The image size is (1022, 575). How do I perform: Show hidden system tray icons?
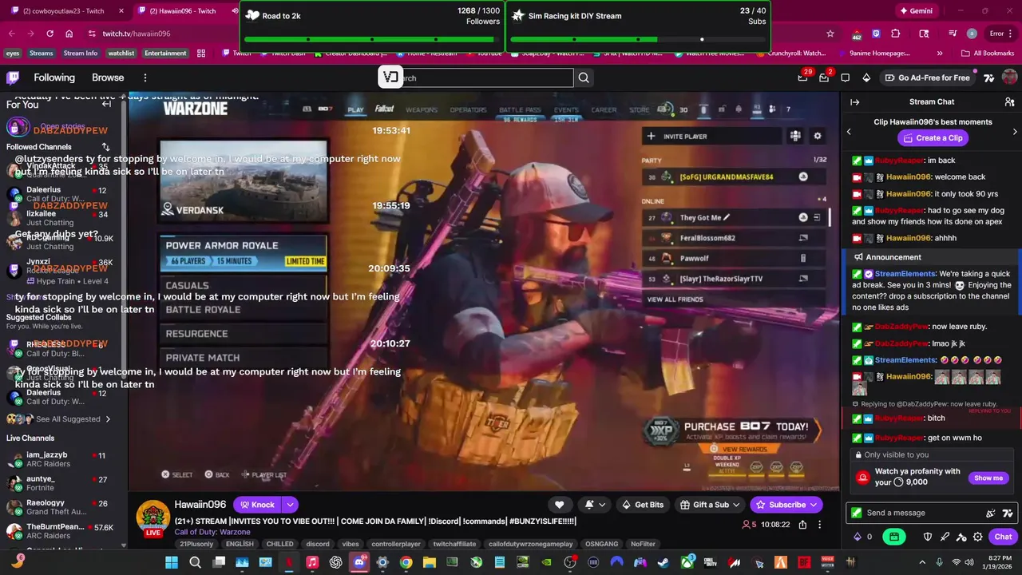922,562
